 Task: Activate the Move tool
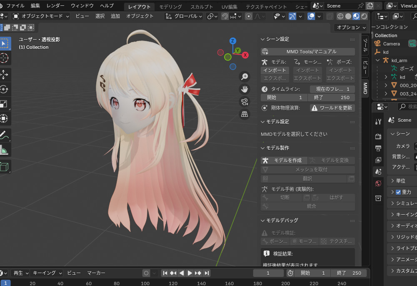point(4,74)
